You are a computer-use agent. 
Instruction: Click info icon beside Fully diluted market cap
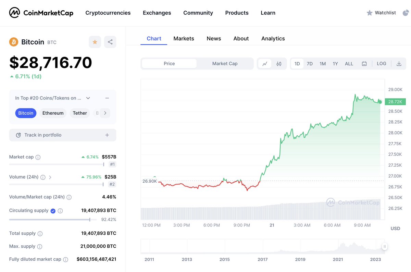tap(66, 260)
